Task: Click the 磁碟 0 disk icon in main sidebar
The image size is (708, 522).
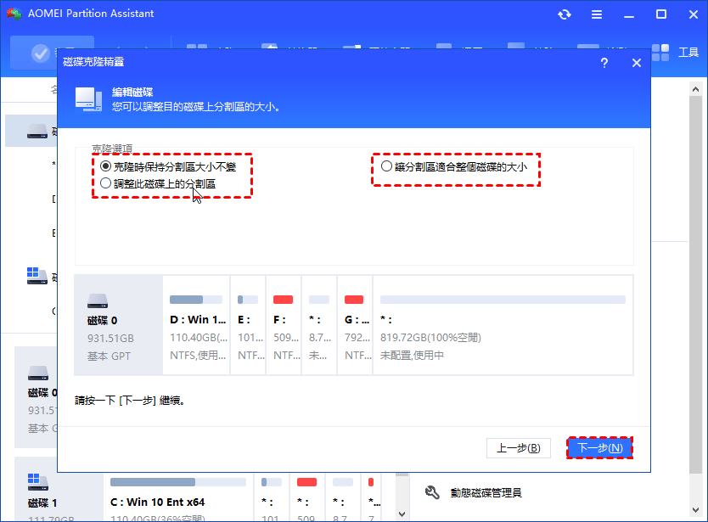Action: pos(38,373)
